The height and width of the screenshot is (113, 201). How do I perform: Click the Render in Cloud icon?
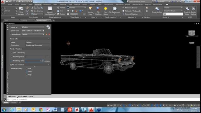click(x=187, y=11)
